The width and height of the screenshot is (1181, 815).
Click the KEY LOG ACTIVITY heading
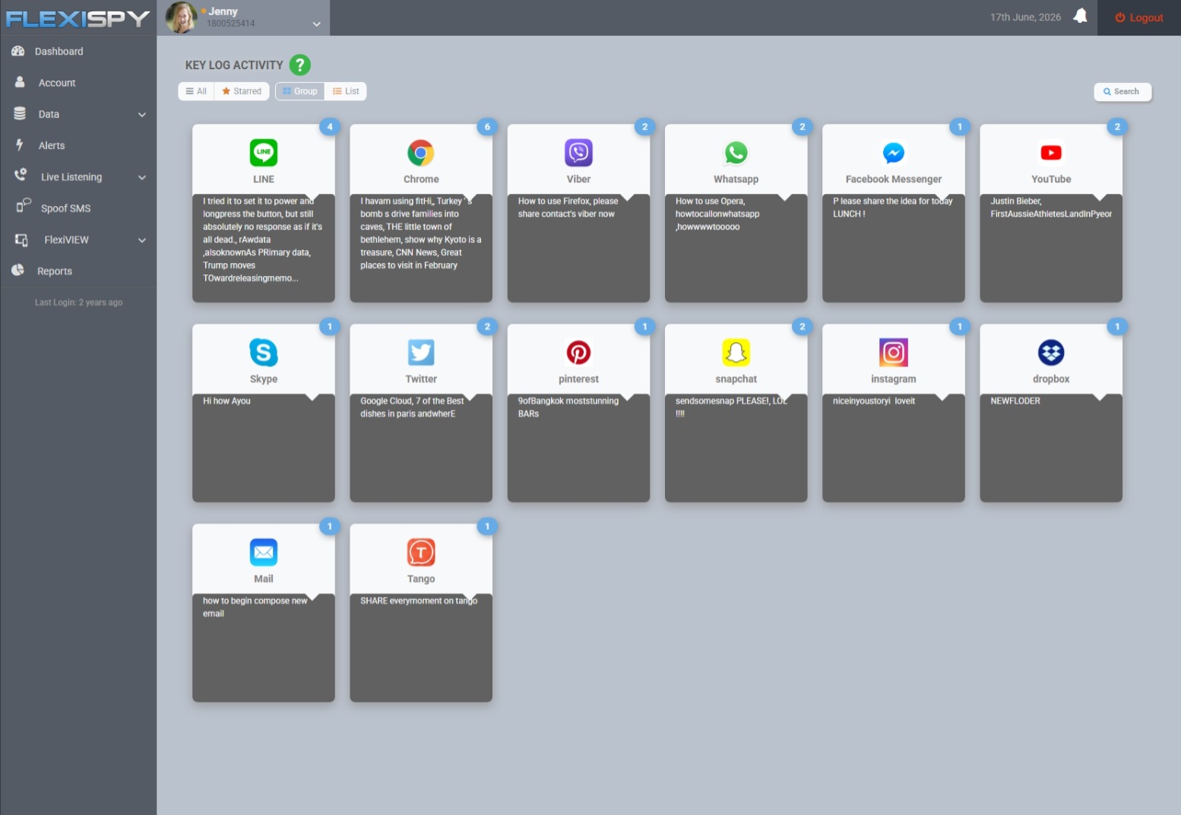(234, 65)
